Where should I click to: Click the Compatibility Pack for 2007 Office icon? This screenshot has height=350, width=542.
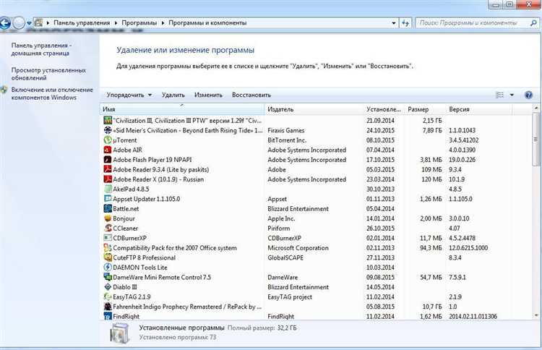pos(108,247)
